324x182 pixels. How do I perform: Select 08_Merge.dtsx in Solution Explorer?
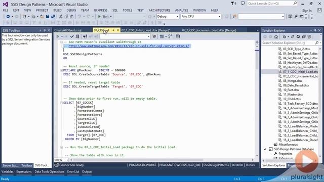pos(293,81)
